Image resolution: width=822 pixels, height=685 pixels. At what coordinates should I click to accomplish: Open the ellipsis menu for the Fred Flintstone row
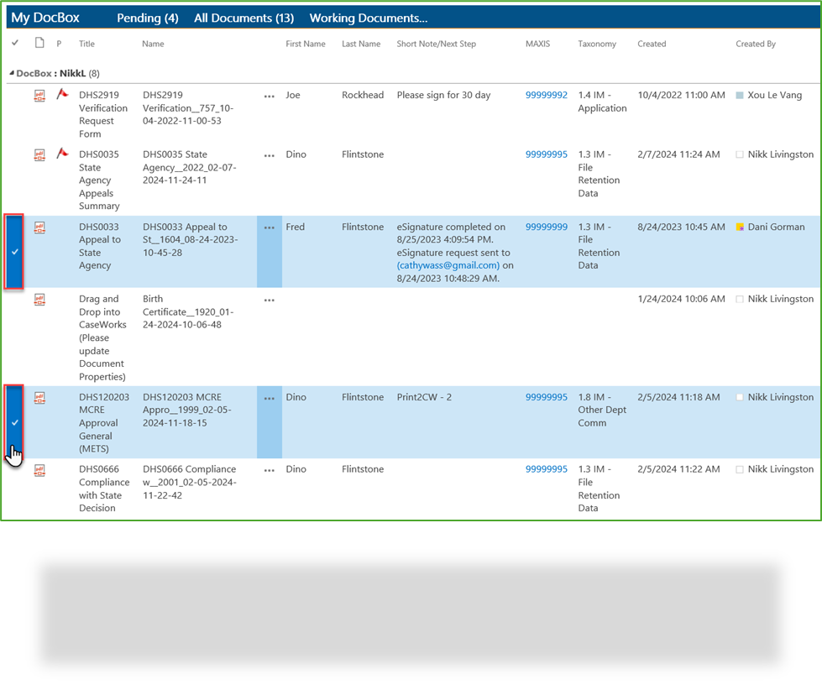[x=269, y=227]
